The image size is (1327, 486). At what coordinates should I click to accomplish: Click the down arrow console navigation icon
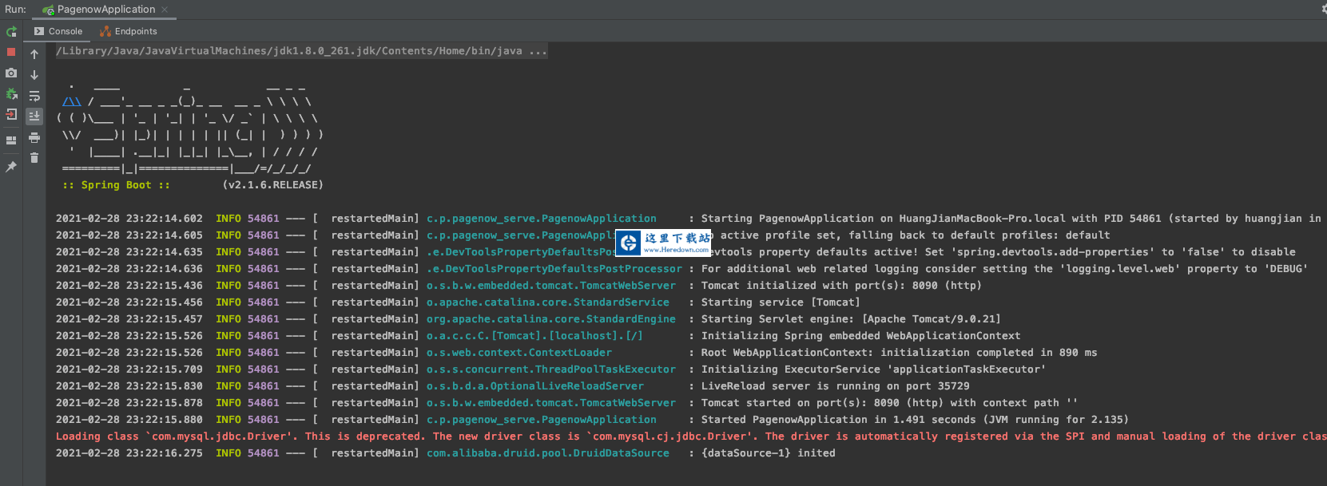pyautogui.click(x=34, y=75)
